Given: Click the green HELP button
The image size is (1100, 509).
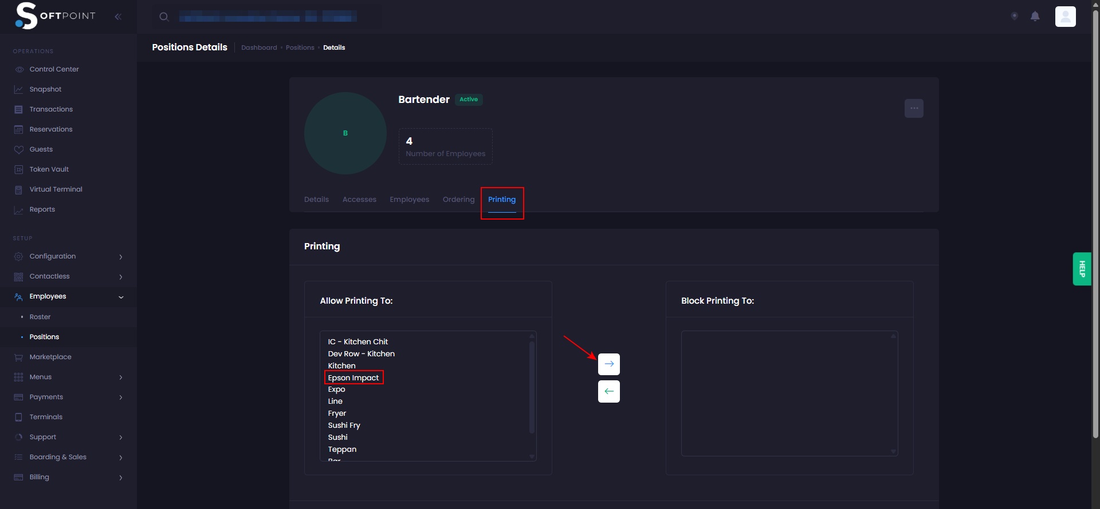Looking at the screenshot, I should 1081,269.
